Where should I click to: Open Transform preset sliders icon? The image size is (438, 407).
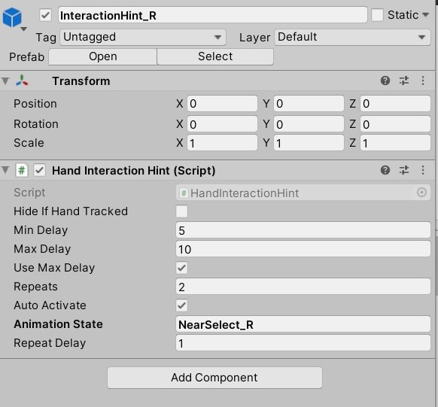click(x=404, y=80)
